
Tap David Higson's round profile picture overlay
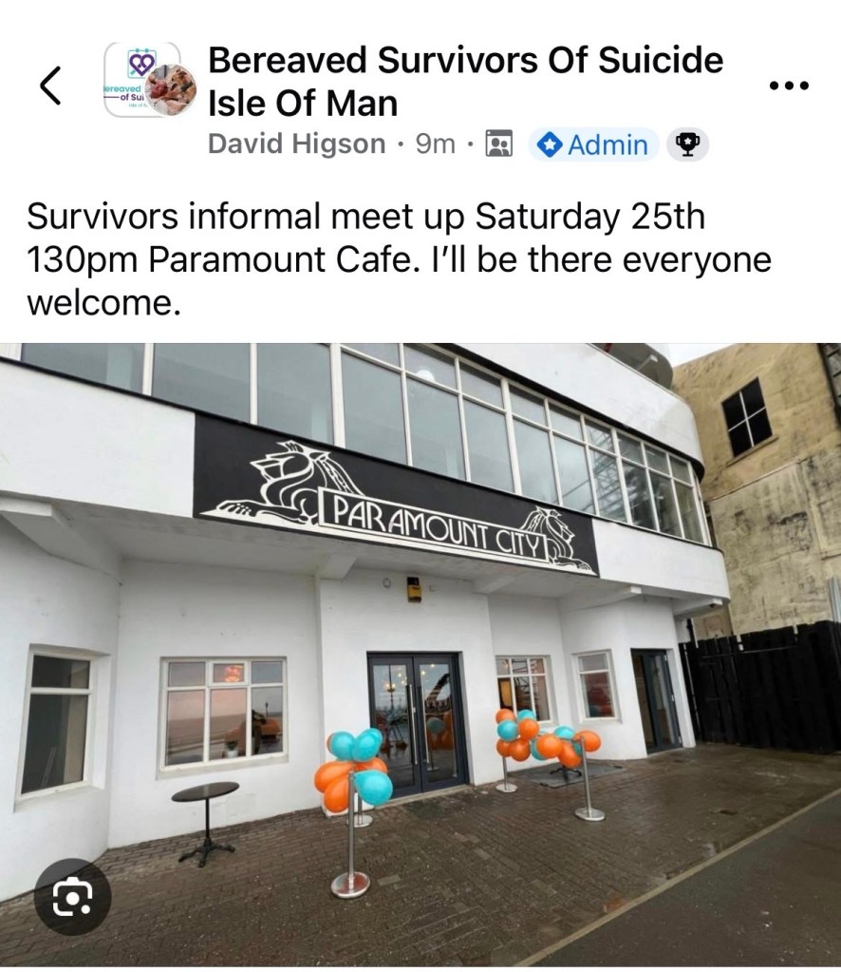click(x=174, y=90)
